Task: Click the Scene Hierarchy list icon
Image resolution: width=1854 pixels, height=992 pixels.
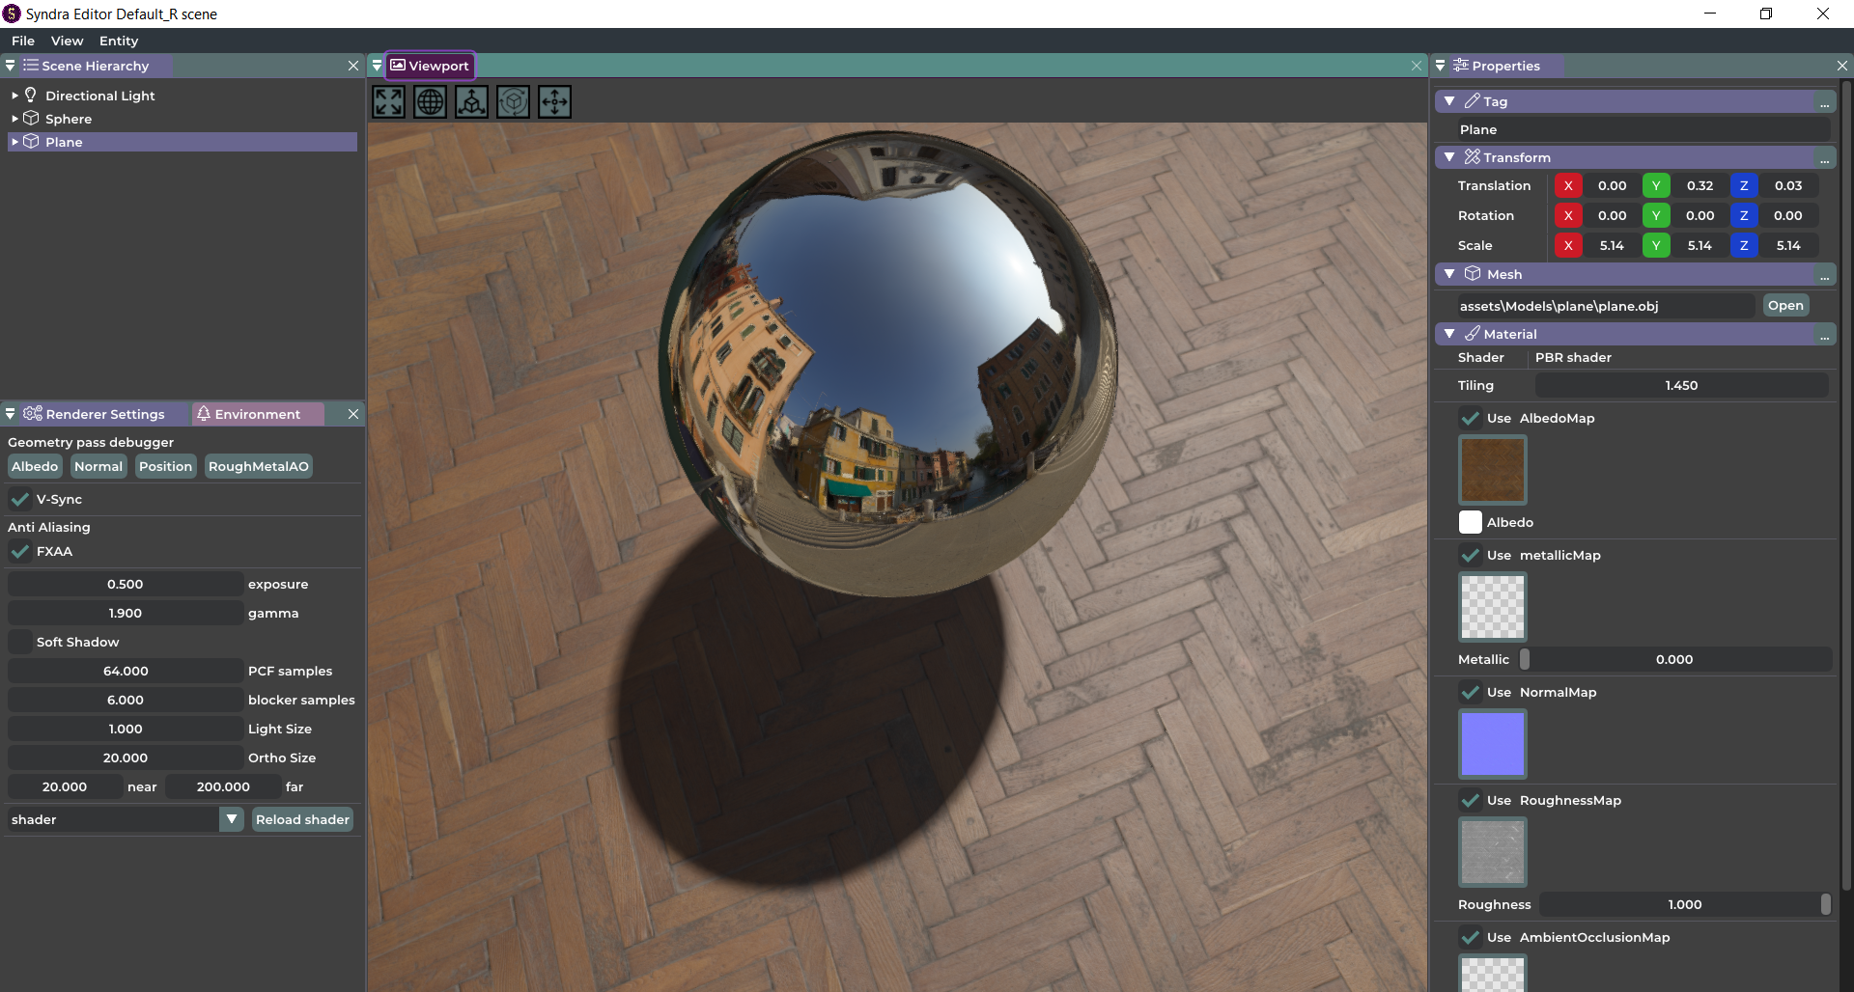Action: coord(31,65)
